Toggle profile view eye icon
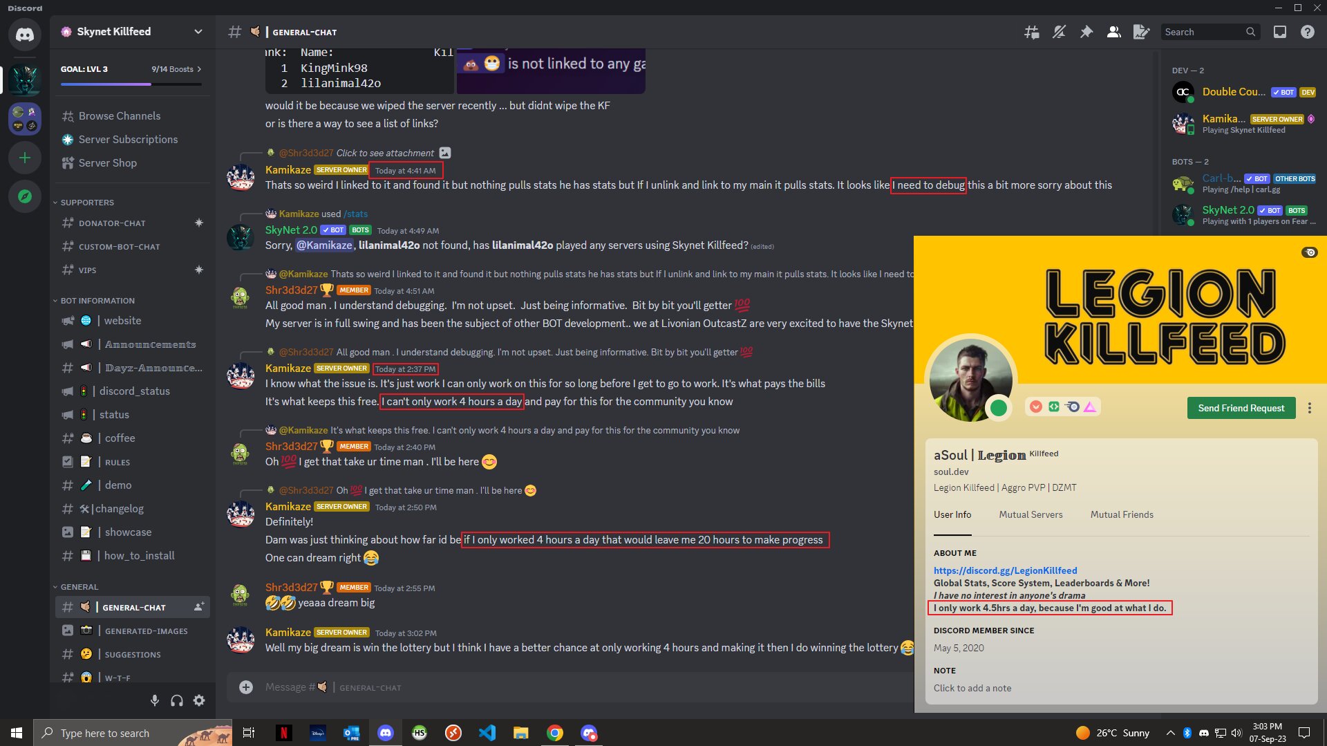 tap(1310, 252)
